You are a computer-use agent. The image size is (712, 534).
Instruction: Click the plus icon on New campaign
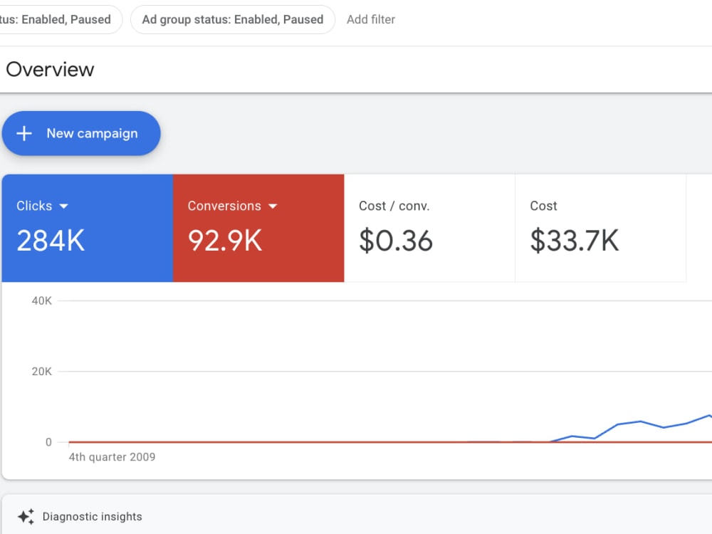(x=24, y=134)
